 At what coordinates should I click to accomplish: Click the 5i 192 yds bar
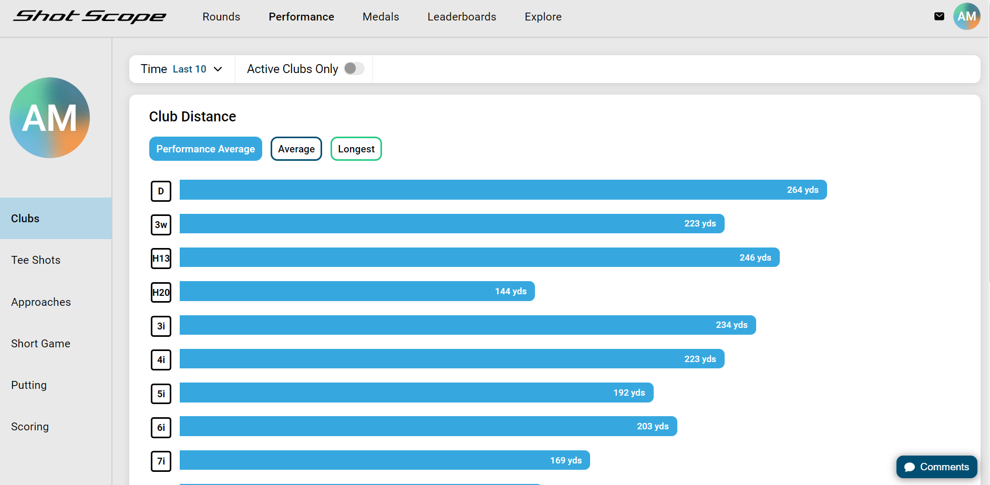(417, 393)
